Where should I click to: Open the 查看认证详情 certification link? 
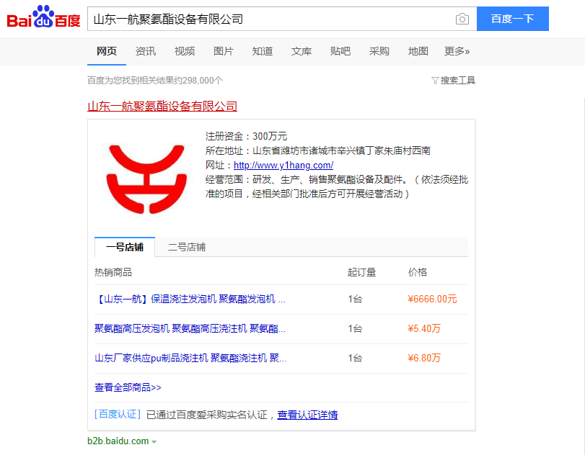pyautogui.click(x=307, y=415)
